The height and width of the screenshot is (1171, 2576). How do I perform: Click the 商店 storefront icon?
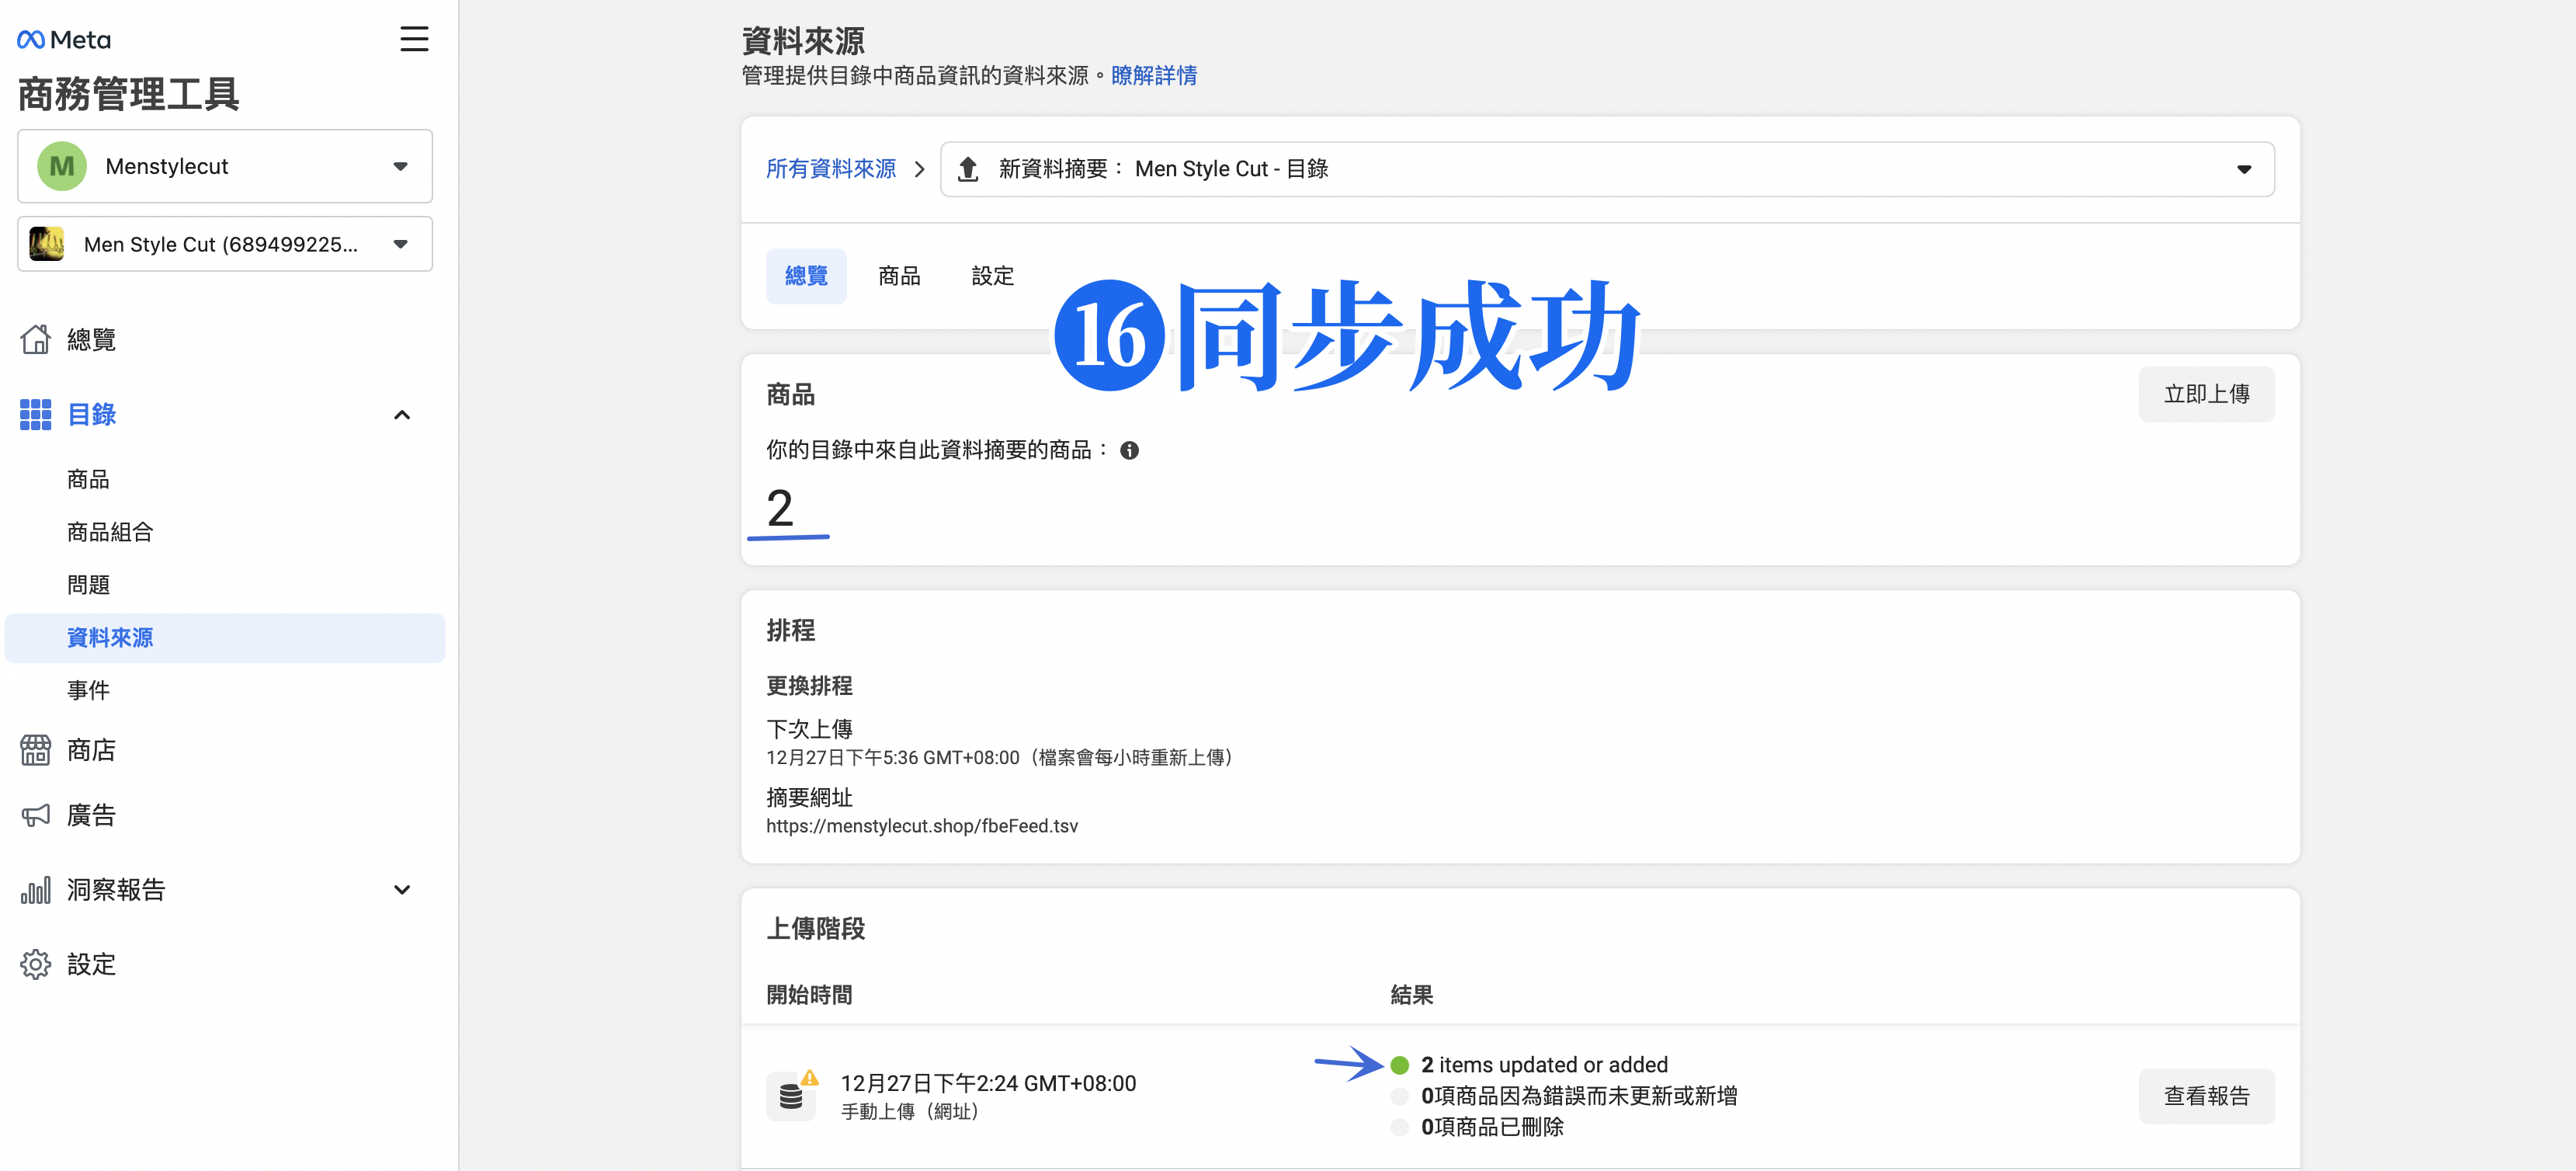(36, 750)
